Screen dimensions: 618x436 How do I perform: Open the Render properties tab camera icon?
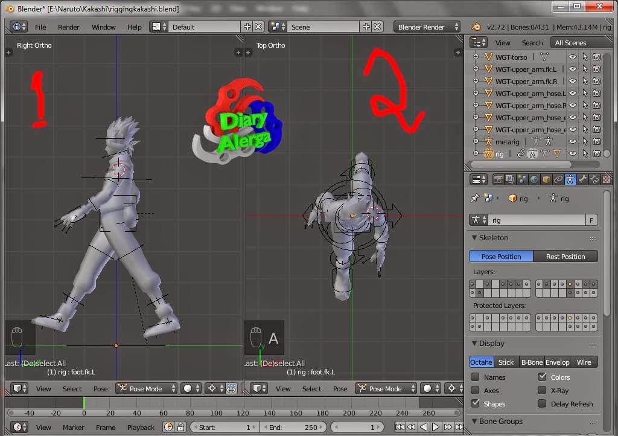point(498,179)
